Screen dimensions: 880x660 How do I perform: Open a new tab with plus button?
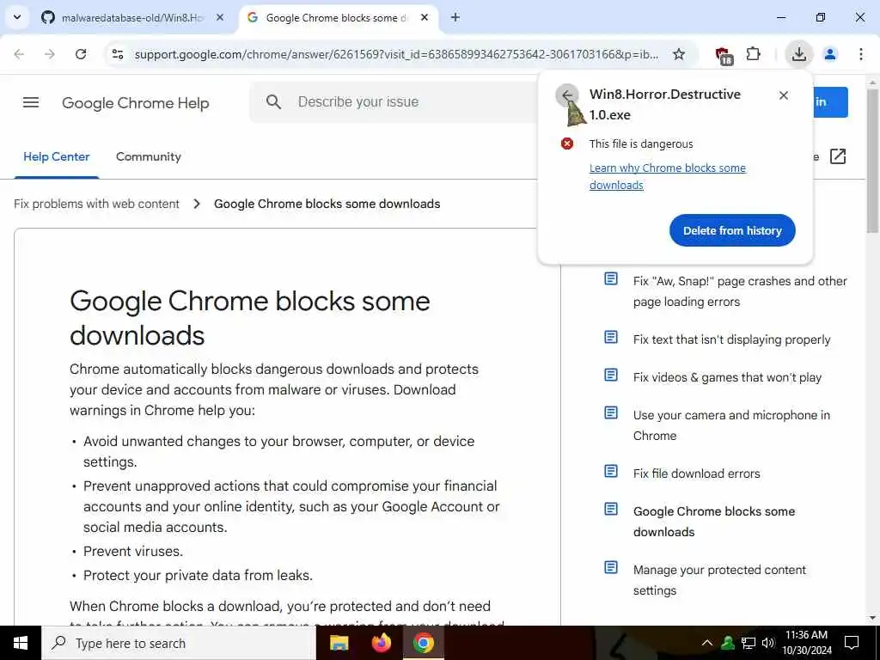[455, 18]
